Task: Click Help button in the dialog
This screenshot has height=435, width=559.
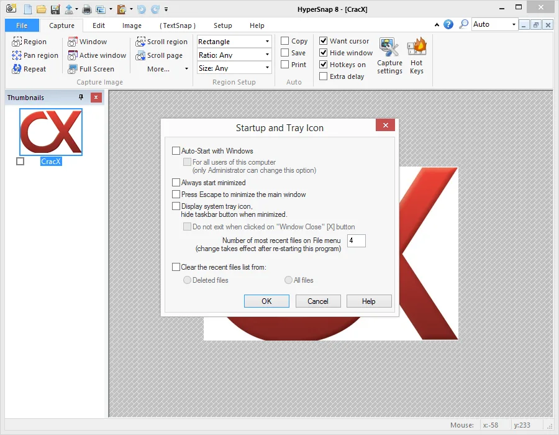Action: coord(369,301)
